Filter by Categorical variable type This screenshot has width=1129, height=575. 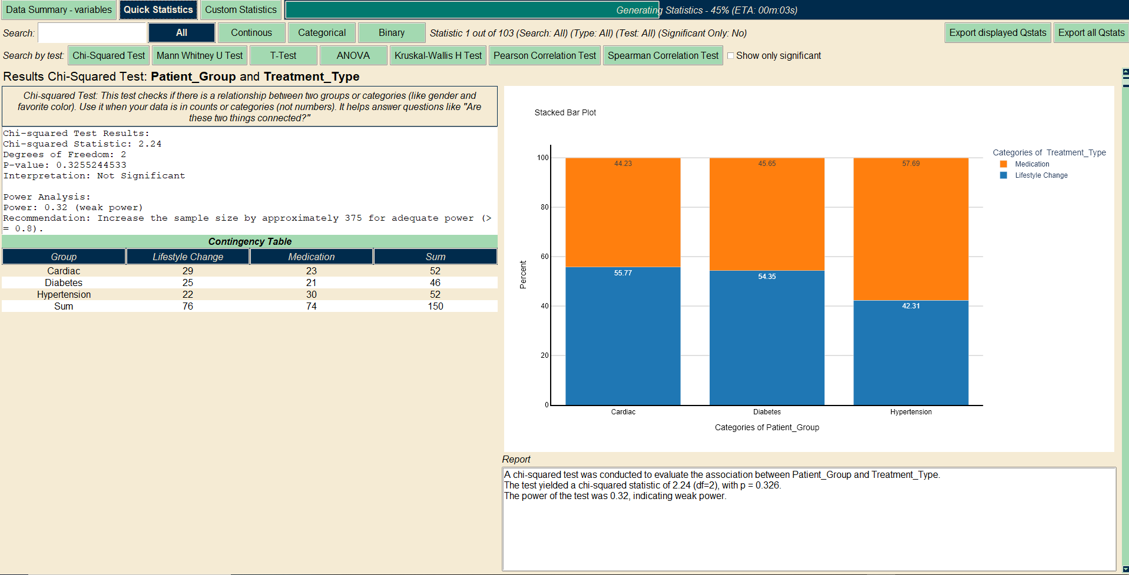(322, 33)
